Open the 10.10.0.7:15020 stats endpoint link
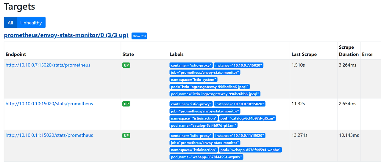The image size is (381, 162). (48, 65)
